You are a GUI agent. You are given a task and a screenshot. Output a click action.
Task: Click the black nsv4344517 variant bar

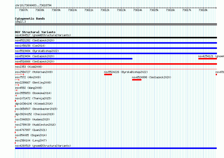tap(116, 38)
